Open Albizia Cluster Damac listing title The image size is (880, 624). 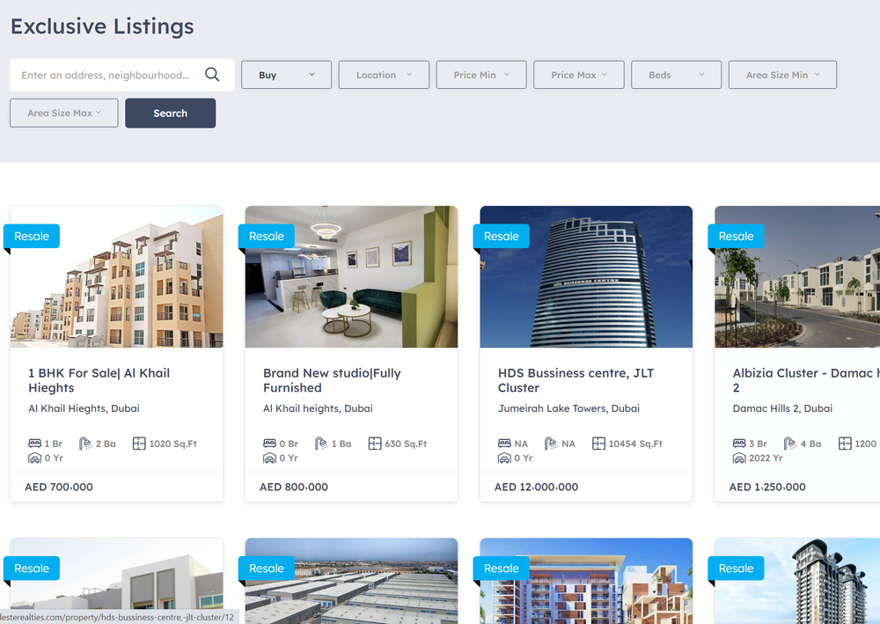click(x=806, y=380)
